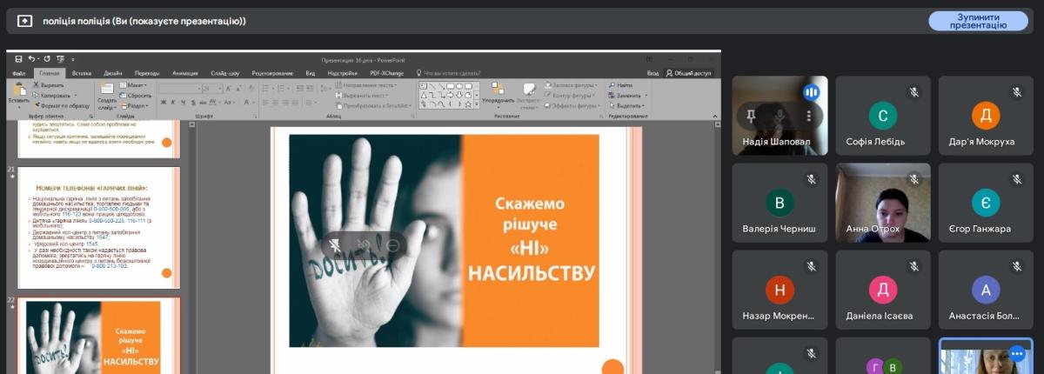Click Анна Отрох's video tile
Viewport: 1044px width, 374px height.
(883, 204)
